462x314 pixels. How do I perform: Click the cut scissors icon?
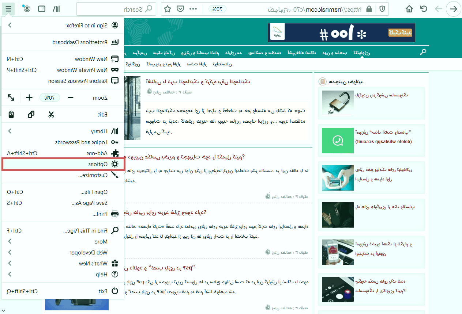coord(51,114)
